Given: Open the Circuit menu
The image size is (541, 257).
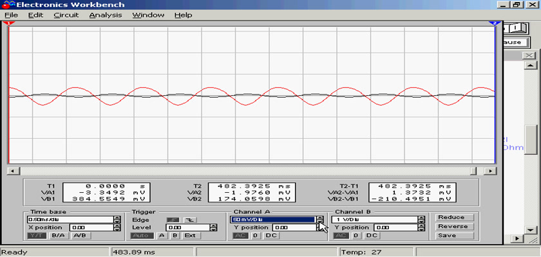Looking at the screenshot, I should pyautogui.click(x=66, y=15).
